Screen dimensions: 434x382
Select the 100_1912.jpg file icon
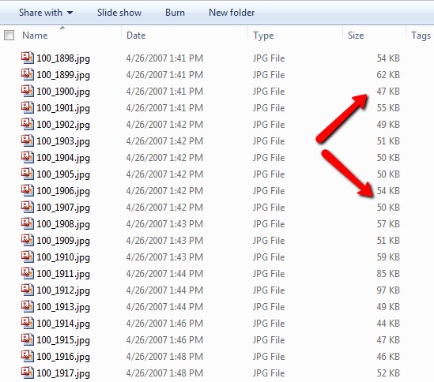click(x=28, y=290)
